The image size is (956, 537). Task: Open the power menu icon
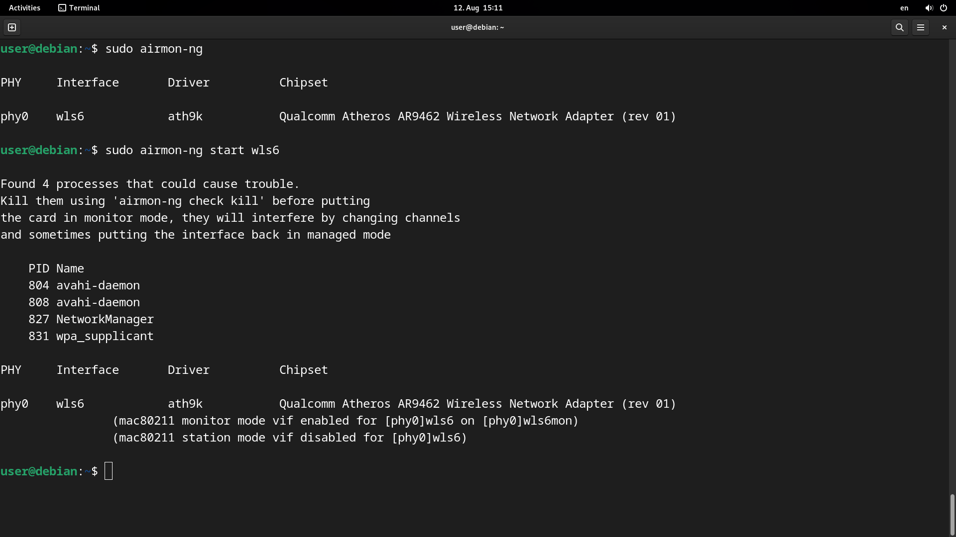pos(944,8)
